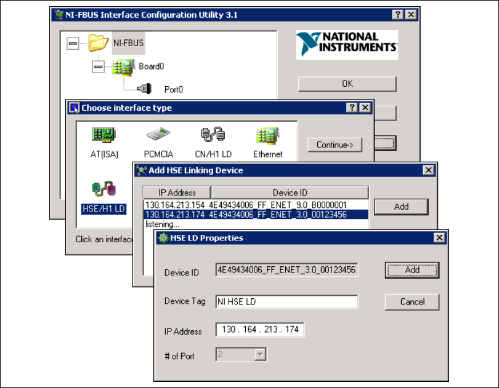Choose the Ethernet interface icon
This screenshot has width=499, height=388.
tap(267, 136)
